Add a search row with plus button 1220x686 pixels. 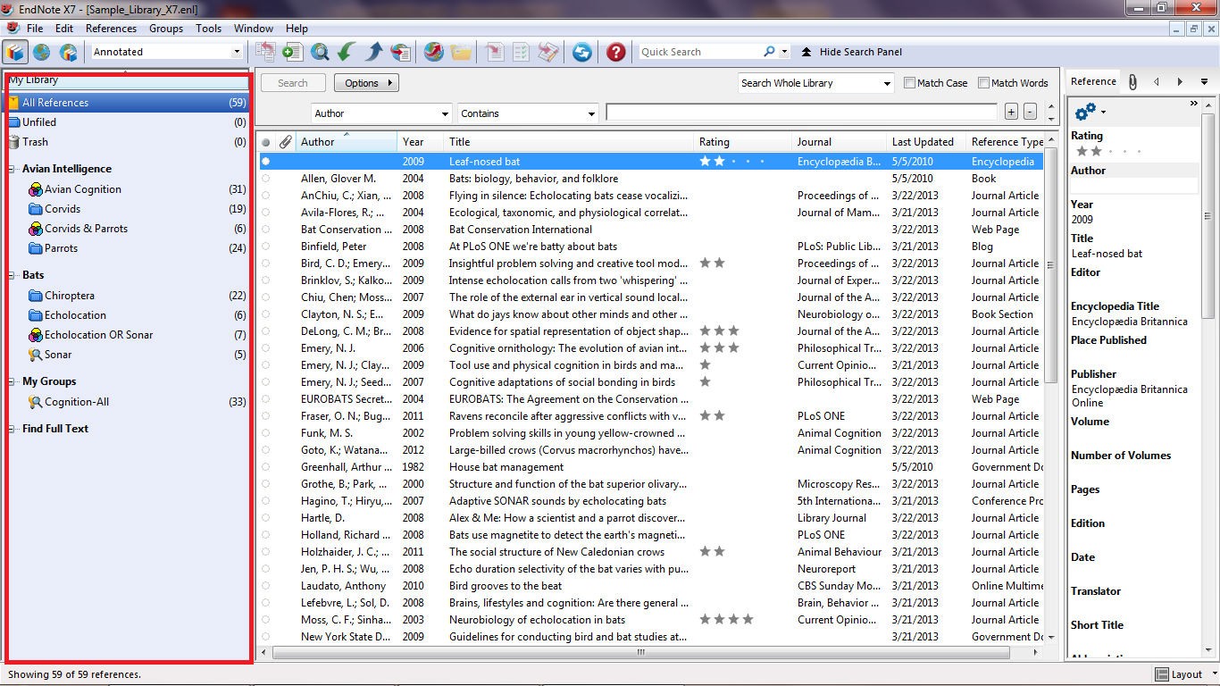[x=1011, y=112]
